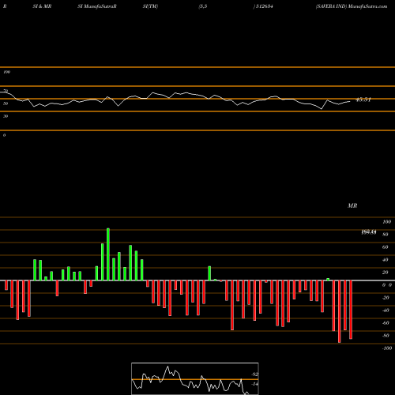Click the MR axis label -100
This screenshot has height=395, width=395.
387,348
